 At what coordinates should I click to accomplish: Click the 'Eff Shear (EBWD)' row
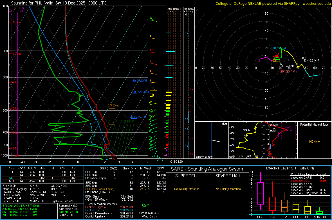click(125, 192)
